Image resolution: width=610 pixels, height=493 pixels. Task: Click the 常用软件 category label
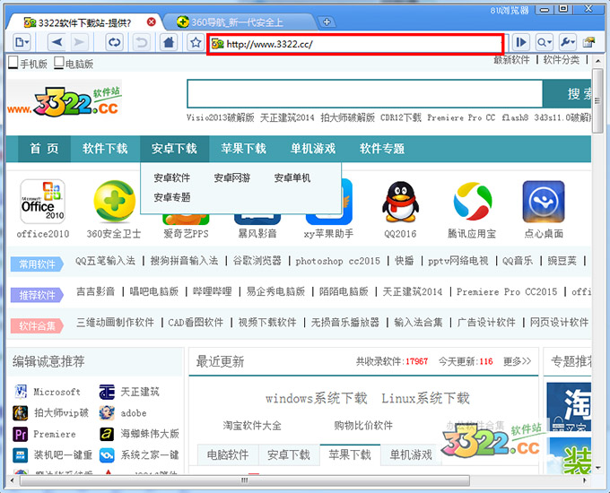point(37,264)
